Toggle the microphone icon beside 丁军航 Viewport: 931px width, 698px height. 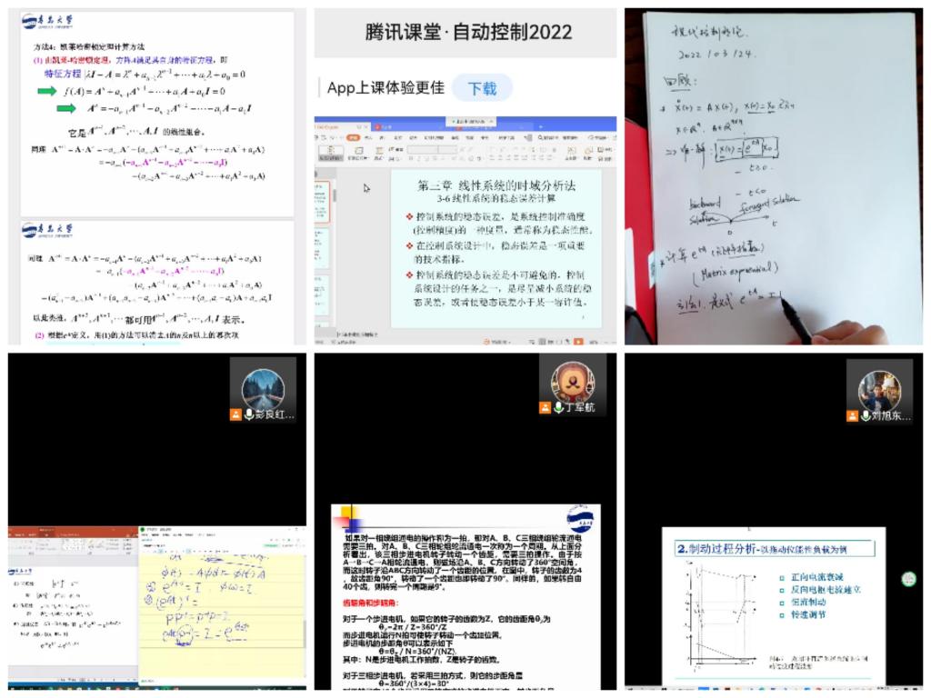558,407
